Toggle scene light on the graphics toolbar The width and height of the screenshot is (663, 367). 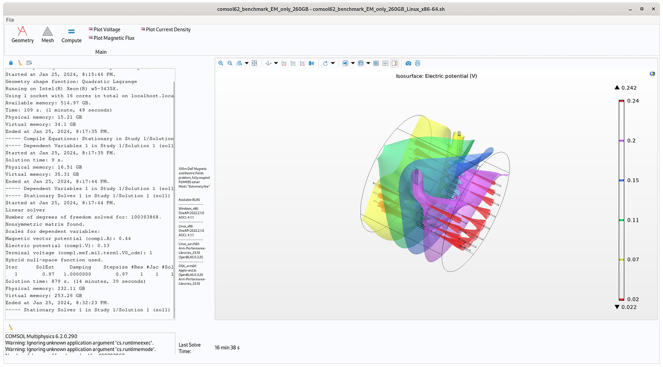[345, 63]
